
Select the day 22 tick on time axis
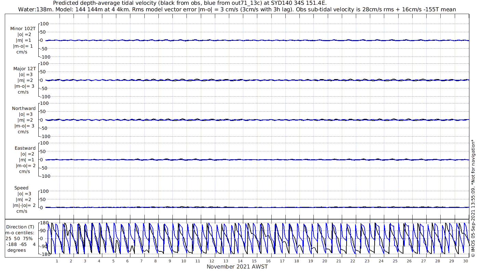(x=352, y=261)
